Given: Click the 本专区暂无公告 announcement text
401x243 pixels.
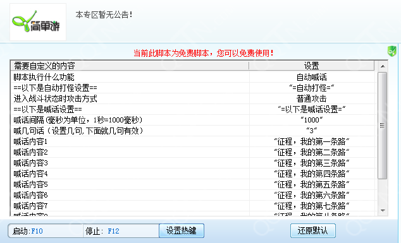Looking at the screenshot, I should point(104,15).
